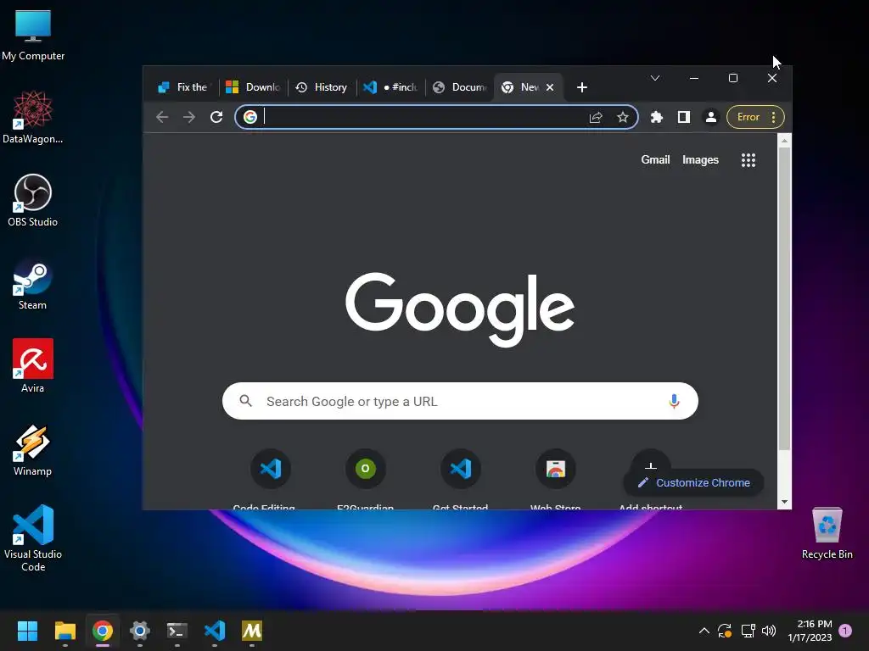Expand Chrome Error menu button
Image resolution: width=869 pixels, height=651 pixels.
[x=754, y=117]
